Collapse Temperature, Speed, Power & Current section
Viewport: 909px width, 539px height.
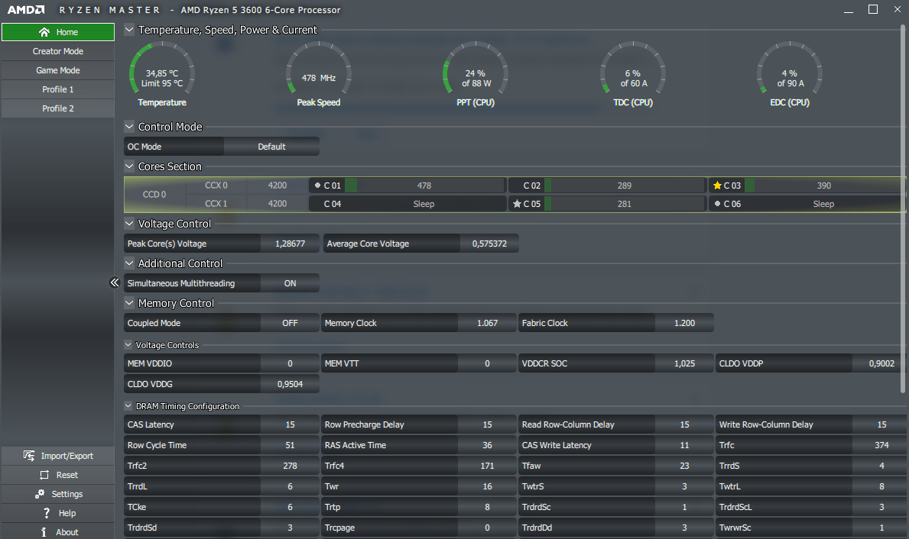click(x=129, y=30)
